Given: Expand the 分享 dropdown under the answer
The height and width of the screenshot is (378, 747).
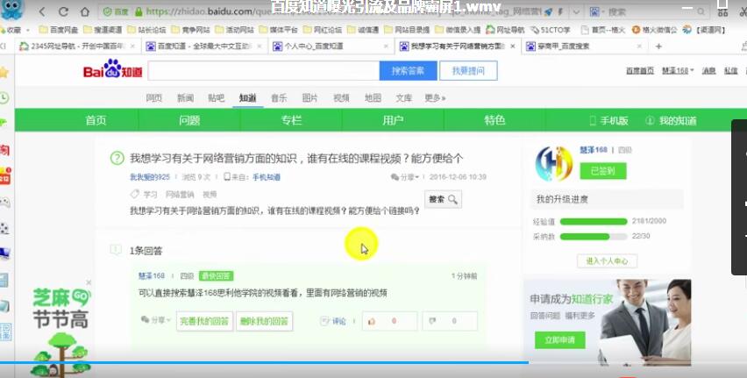Looking at the screenshot, I should 156,320.
